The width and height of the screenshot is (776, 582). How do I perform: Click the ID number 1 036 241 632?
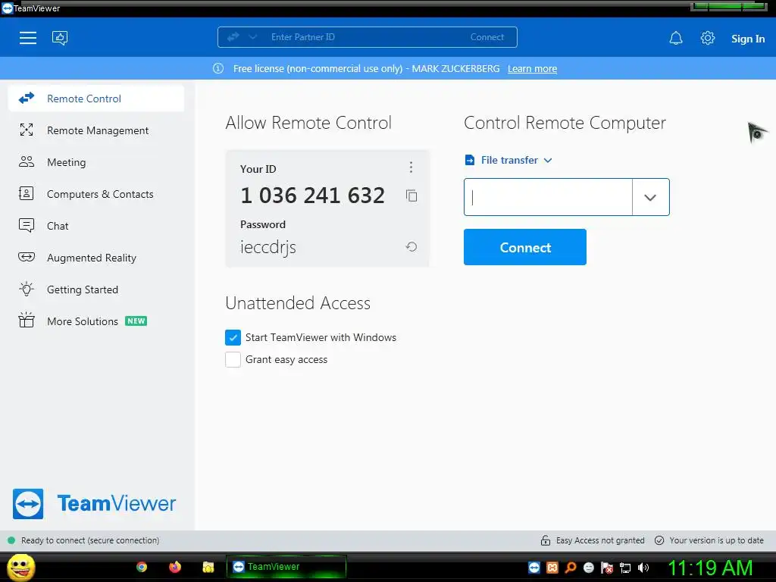[x=312, y=196]
